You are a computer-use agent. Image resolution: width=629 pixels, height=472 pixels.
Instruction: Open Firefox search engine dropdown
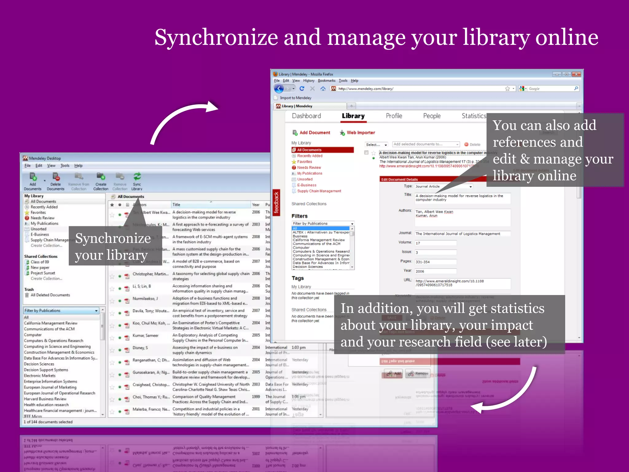(522, 88)
